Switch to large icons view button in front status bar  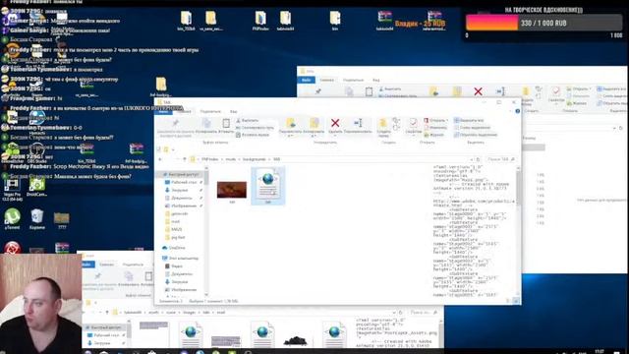tap(516, 301)
